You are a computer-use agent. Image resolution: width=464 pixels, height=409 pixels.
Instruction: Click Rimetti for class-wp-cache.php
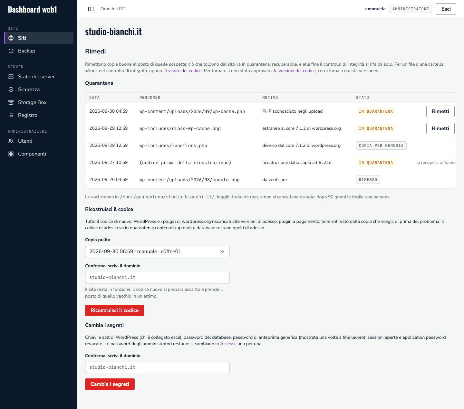click(440, 128)
